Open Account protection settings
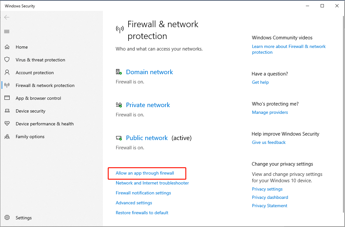 coord(34,73)
